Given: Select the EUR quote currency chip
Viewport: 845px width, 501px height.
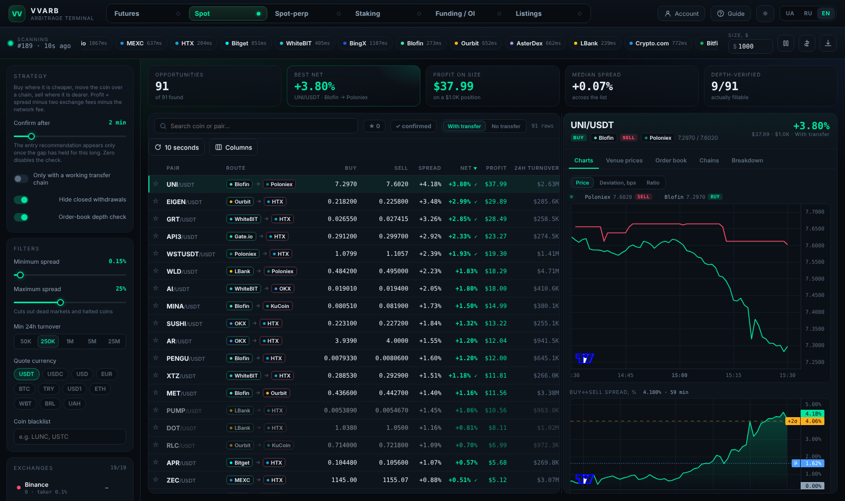Looking at the screenshot, I should click(107, 374).
